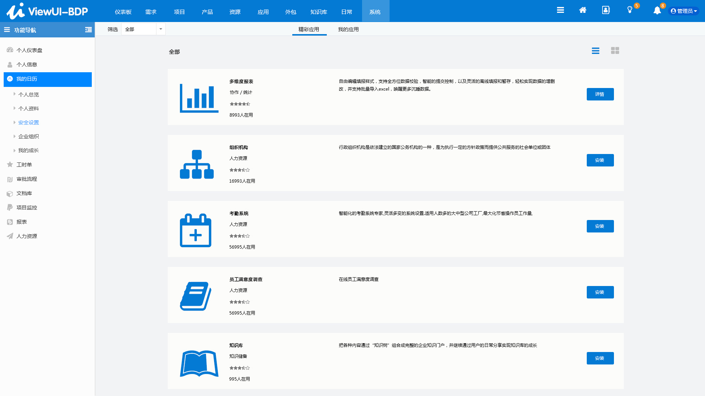The height and width of the screenshot is (396, 705).
Task: Open the 筛选 全部 dropdown
Action: tap(143, 29)
